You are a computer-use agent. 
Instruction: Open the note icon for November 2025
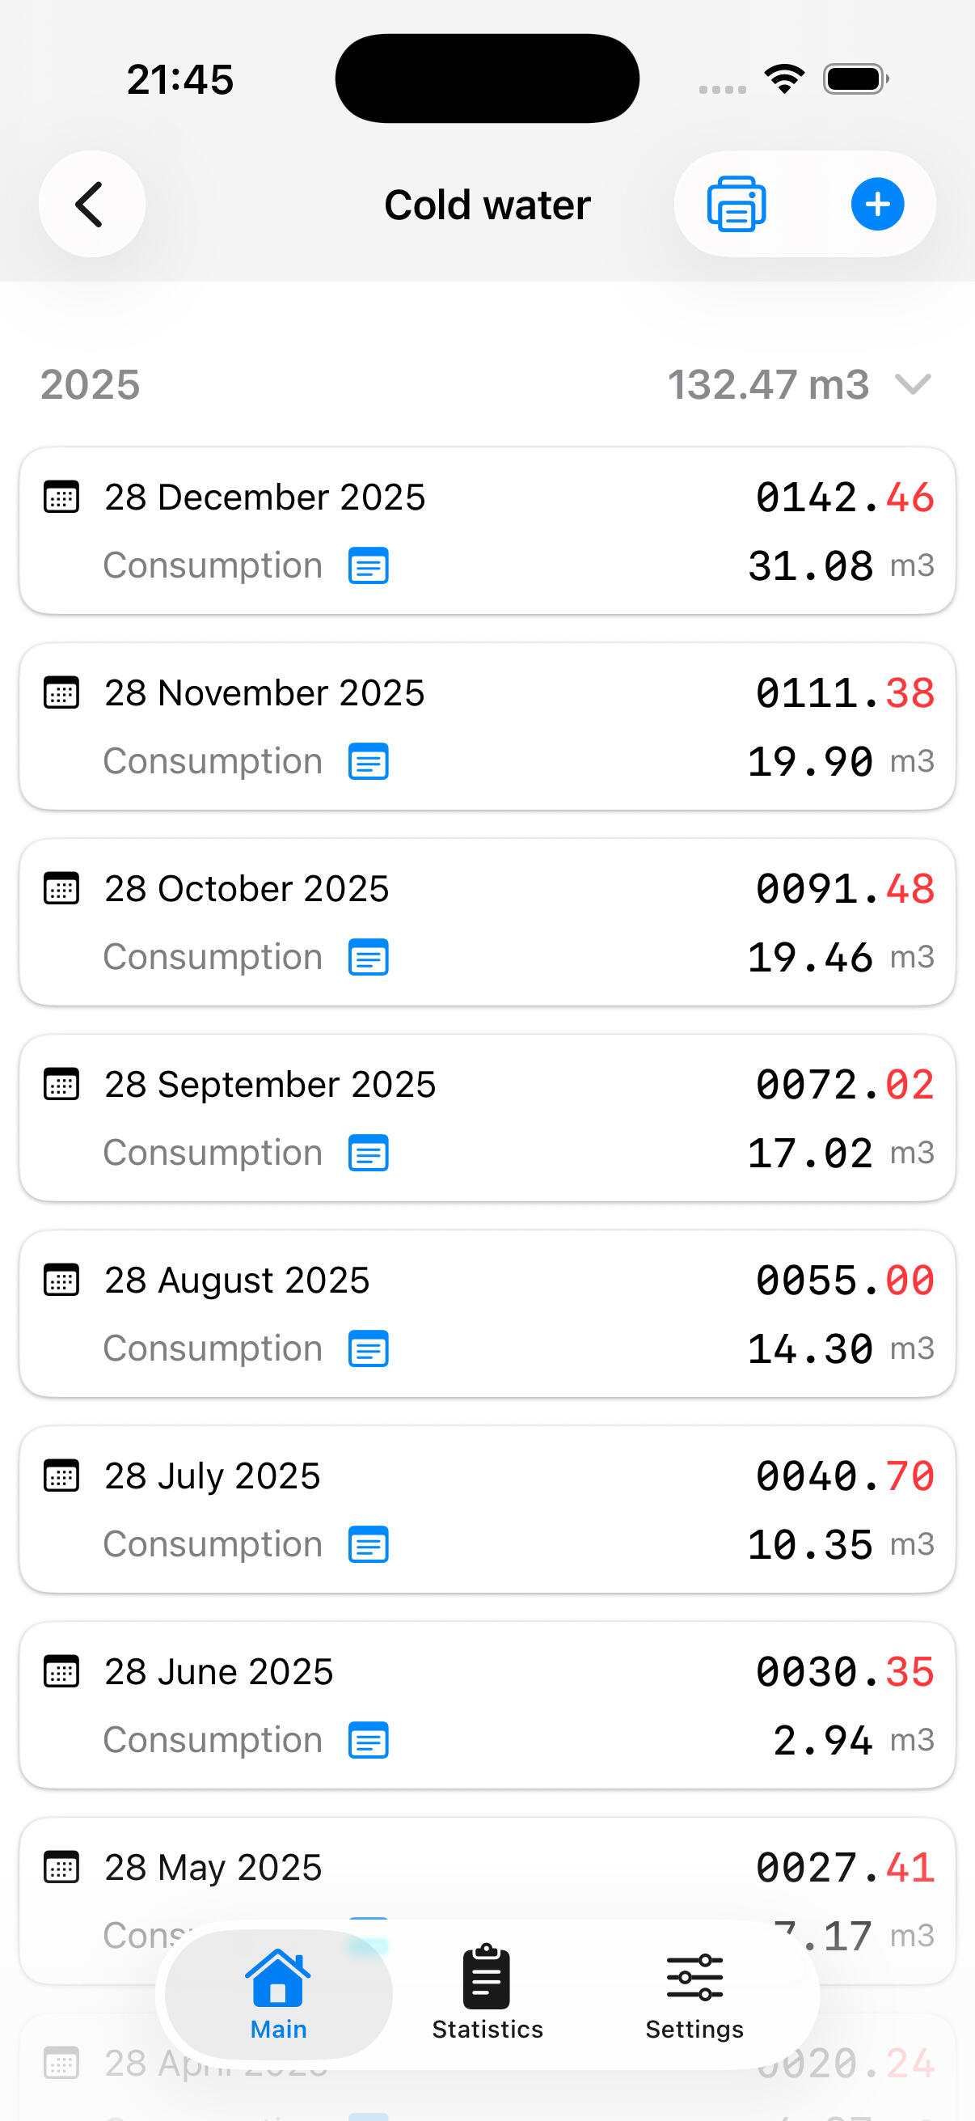pyautogui.click(x=368, y=762)
